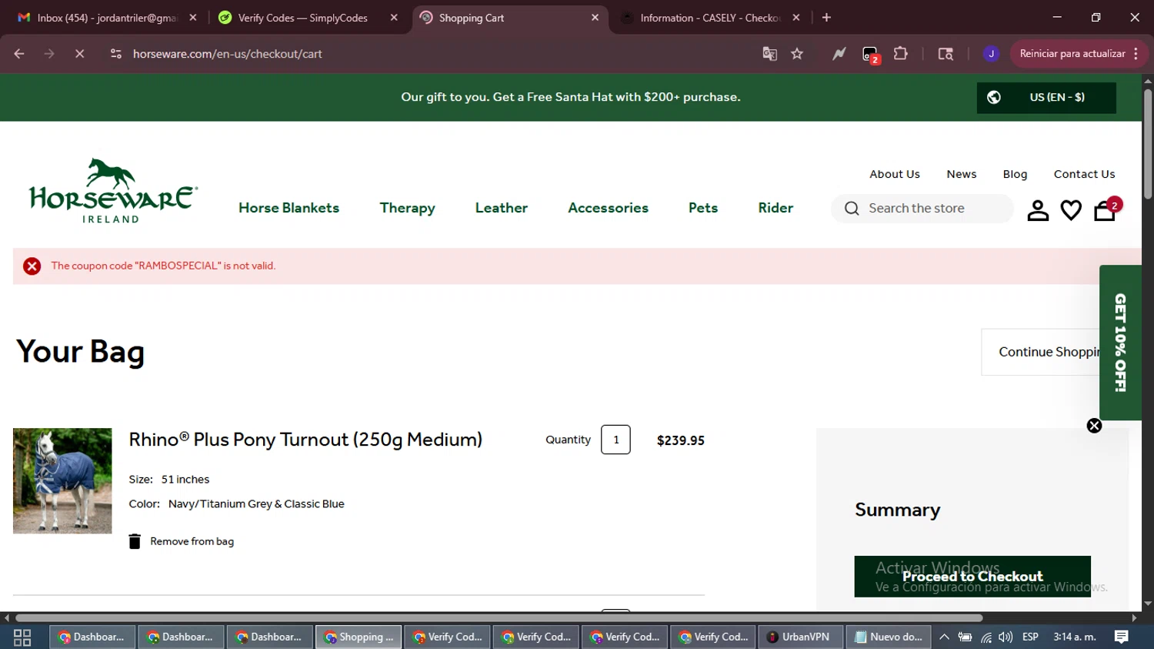Open the browser extensions puzzle icon

tap(900, 54)
